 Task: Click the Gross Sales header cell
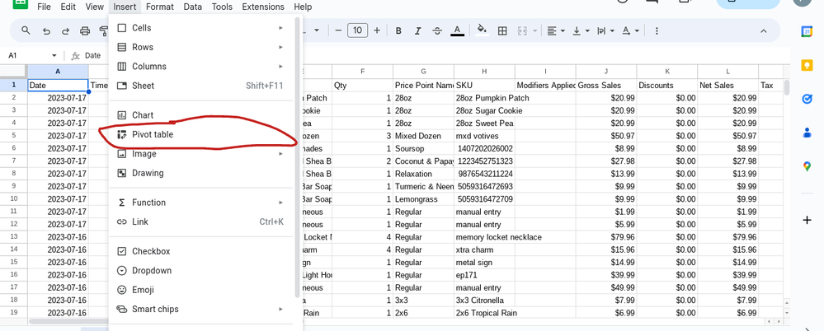click(x=606, y=85)
